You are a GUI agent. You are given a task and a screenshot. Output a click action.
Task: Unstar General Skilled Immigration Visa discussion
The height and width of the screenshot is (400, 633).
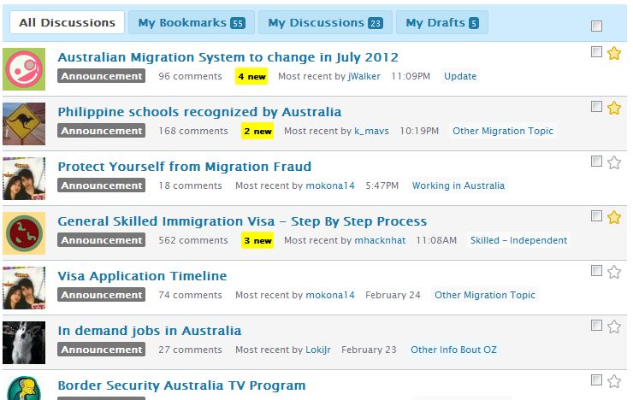point(614,217)
